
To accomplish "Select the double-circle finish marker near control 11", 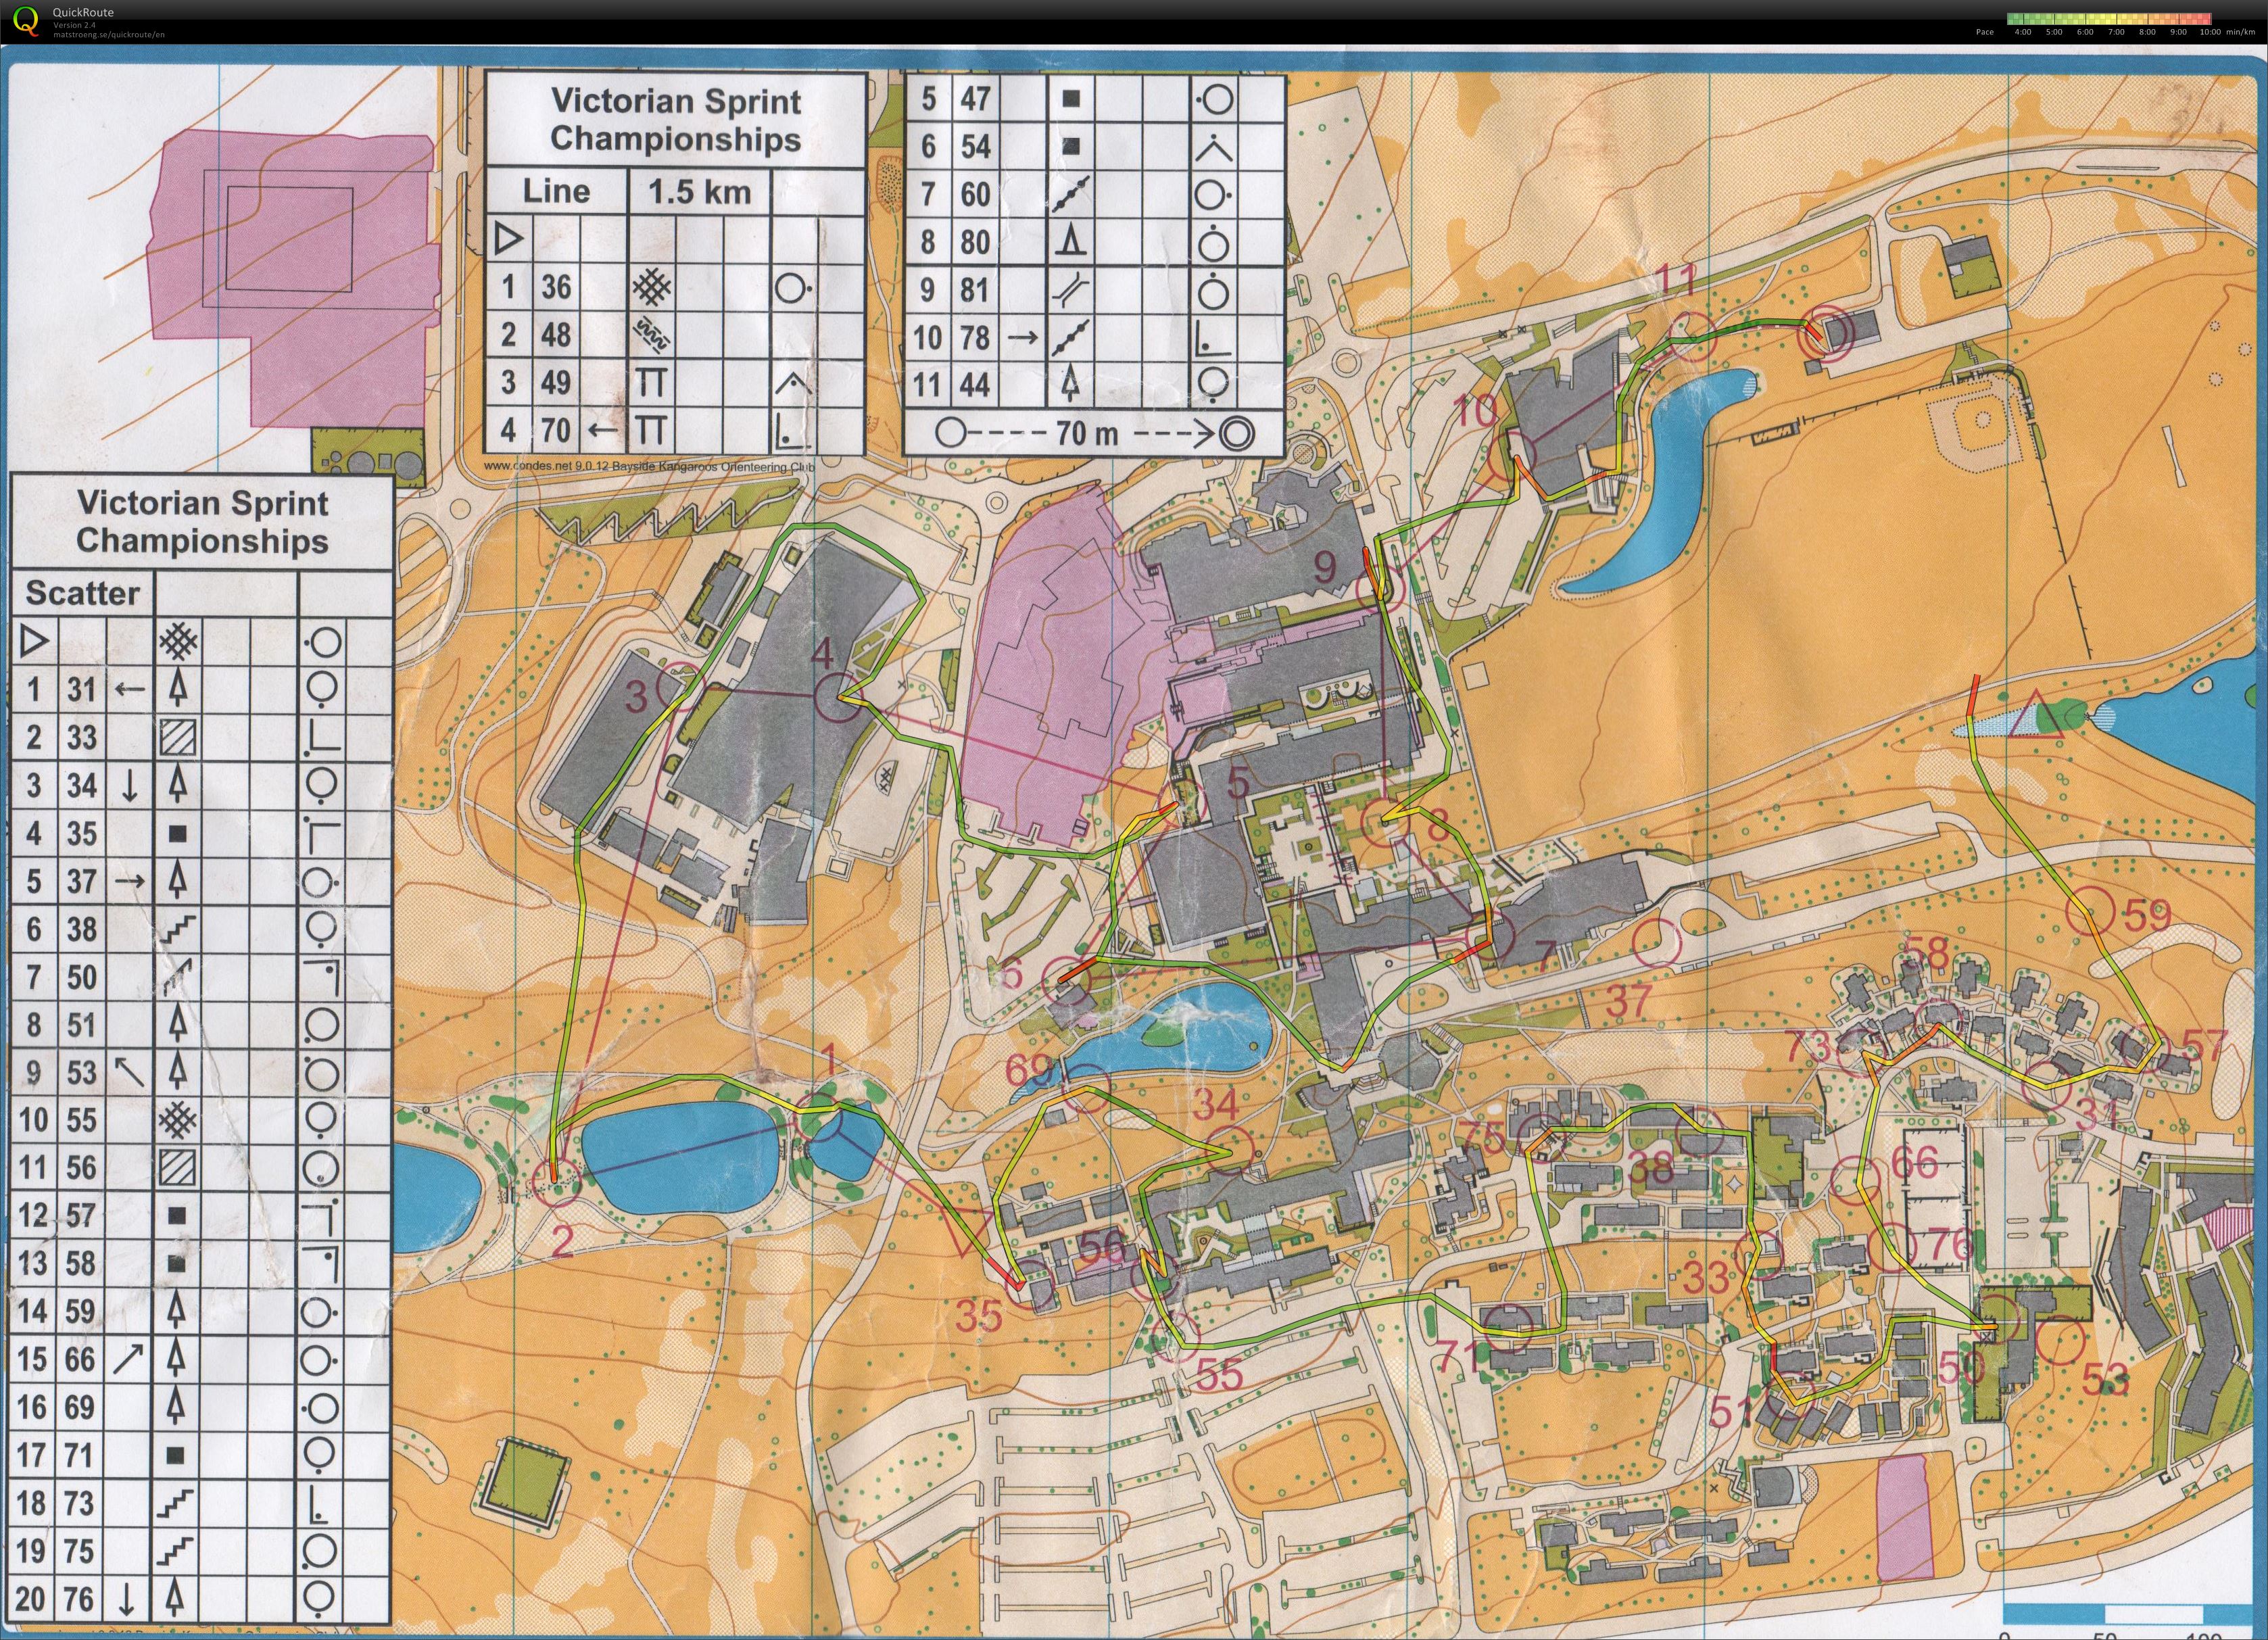I will [1827, 333].
